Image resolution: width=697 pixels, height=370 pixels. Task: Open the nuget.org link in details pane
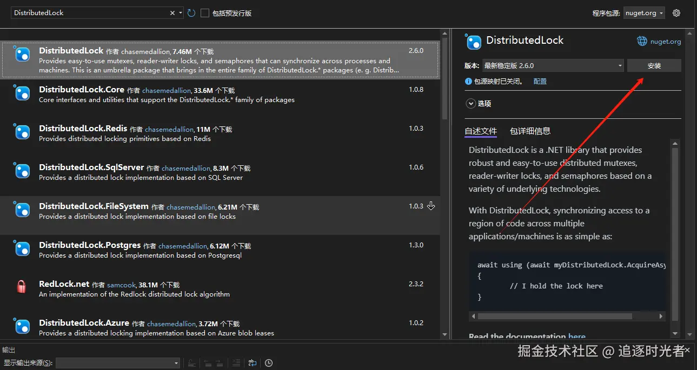[665, 42]
